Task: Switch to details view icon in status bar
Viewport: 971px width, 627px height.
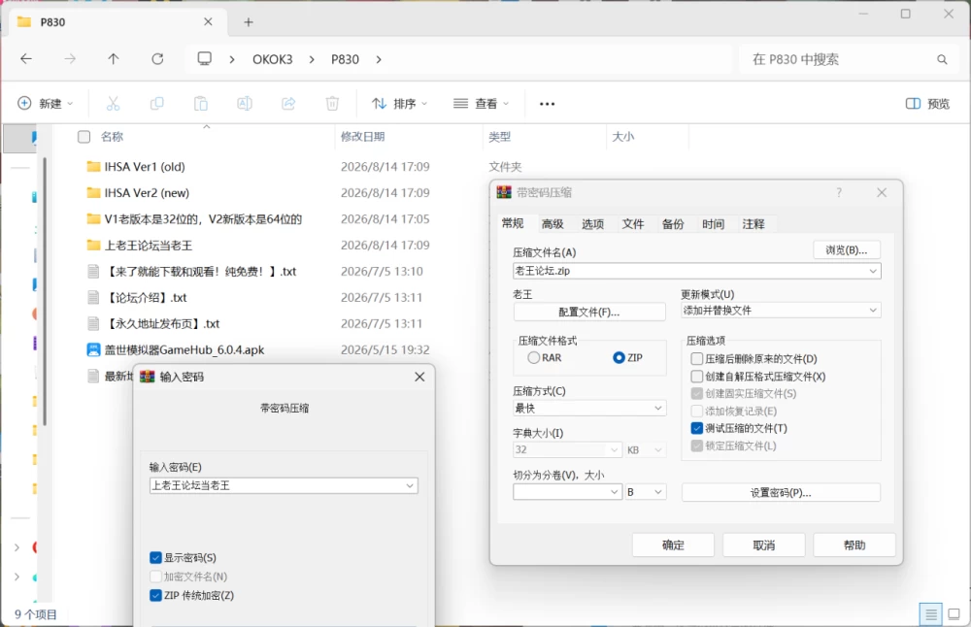Action: tap(931, 614)
